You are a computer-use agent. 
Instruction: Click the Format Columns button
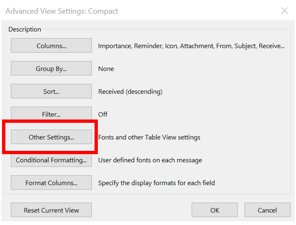coord(51,183)
